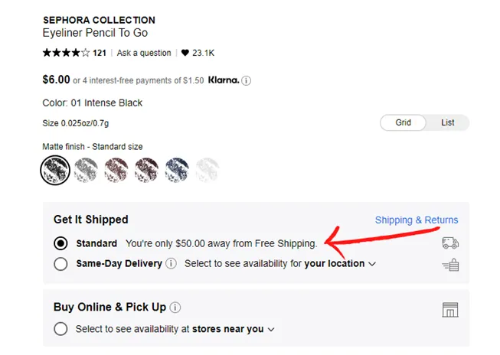The image size is (500, 355).
Task: Click the star rating icons
Action: point(66,53)
